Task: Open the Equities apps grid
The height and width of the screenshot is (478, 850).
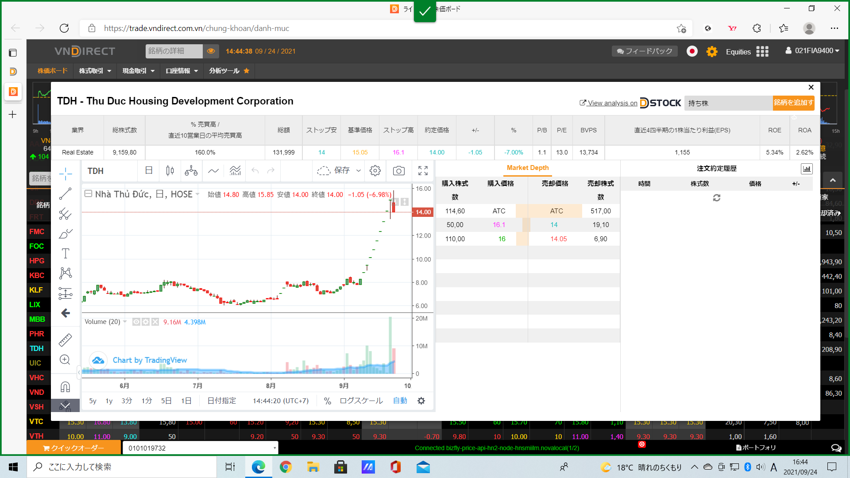Action: click(762, 51)
